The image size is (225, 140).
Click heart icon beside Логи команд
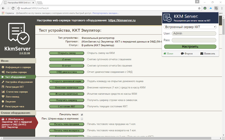click(x=3, y=97)
